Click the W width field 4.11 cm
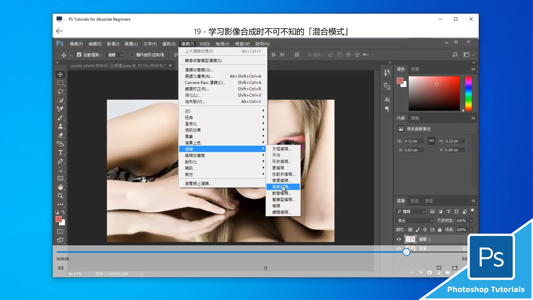The height and width of the screenshot is (300, 533). point(414,141)
